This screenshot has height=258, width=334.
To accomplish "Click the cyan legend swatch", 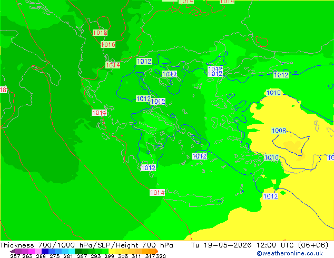I will (71, 251).
